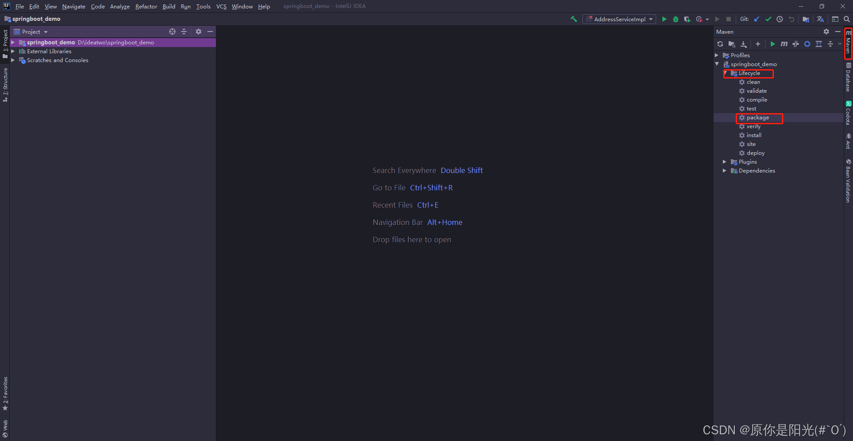Expand the Profiles node in Maven
The height and width of the screenshot is (441, 853).
coord(717,55)
